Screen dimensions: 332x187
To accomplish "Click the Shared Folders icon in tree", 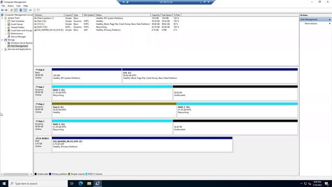I will [x=9, y=28].
